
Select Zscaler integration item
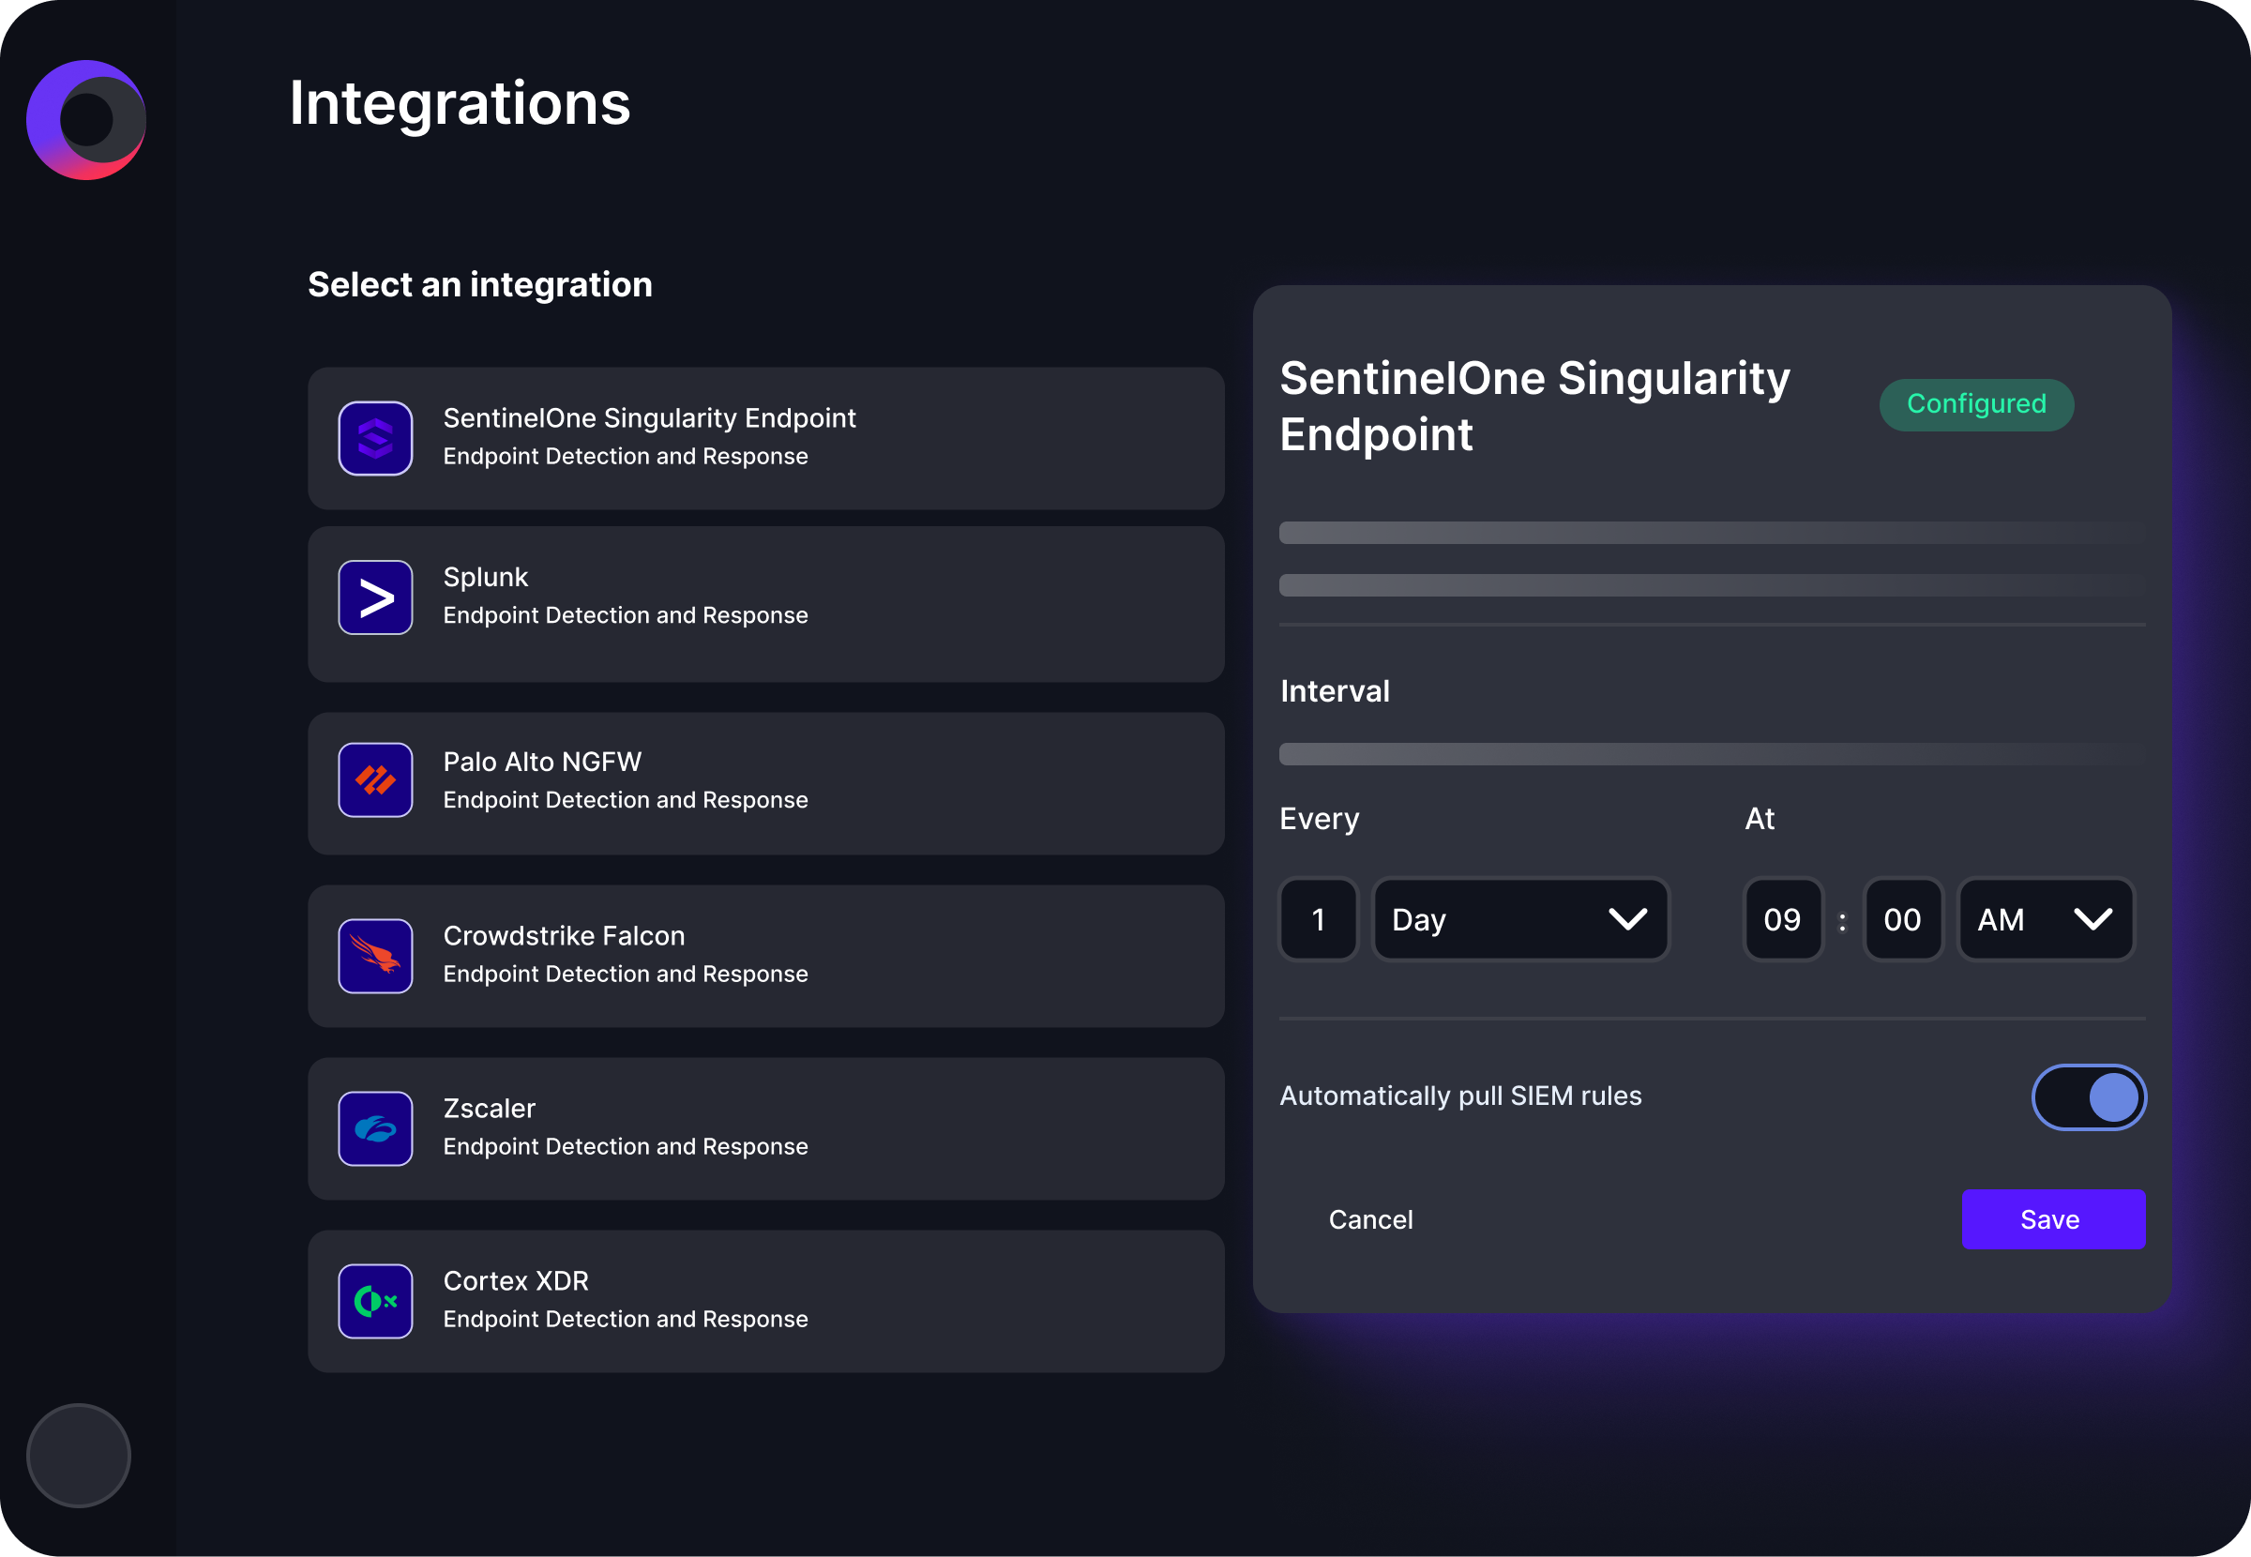click(765, 1128)
